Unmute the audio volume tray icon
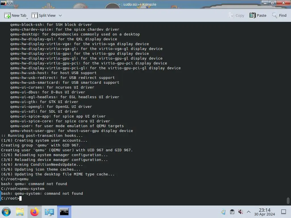Screen dimensions: 291x218 (240, 212)
